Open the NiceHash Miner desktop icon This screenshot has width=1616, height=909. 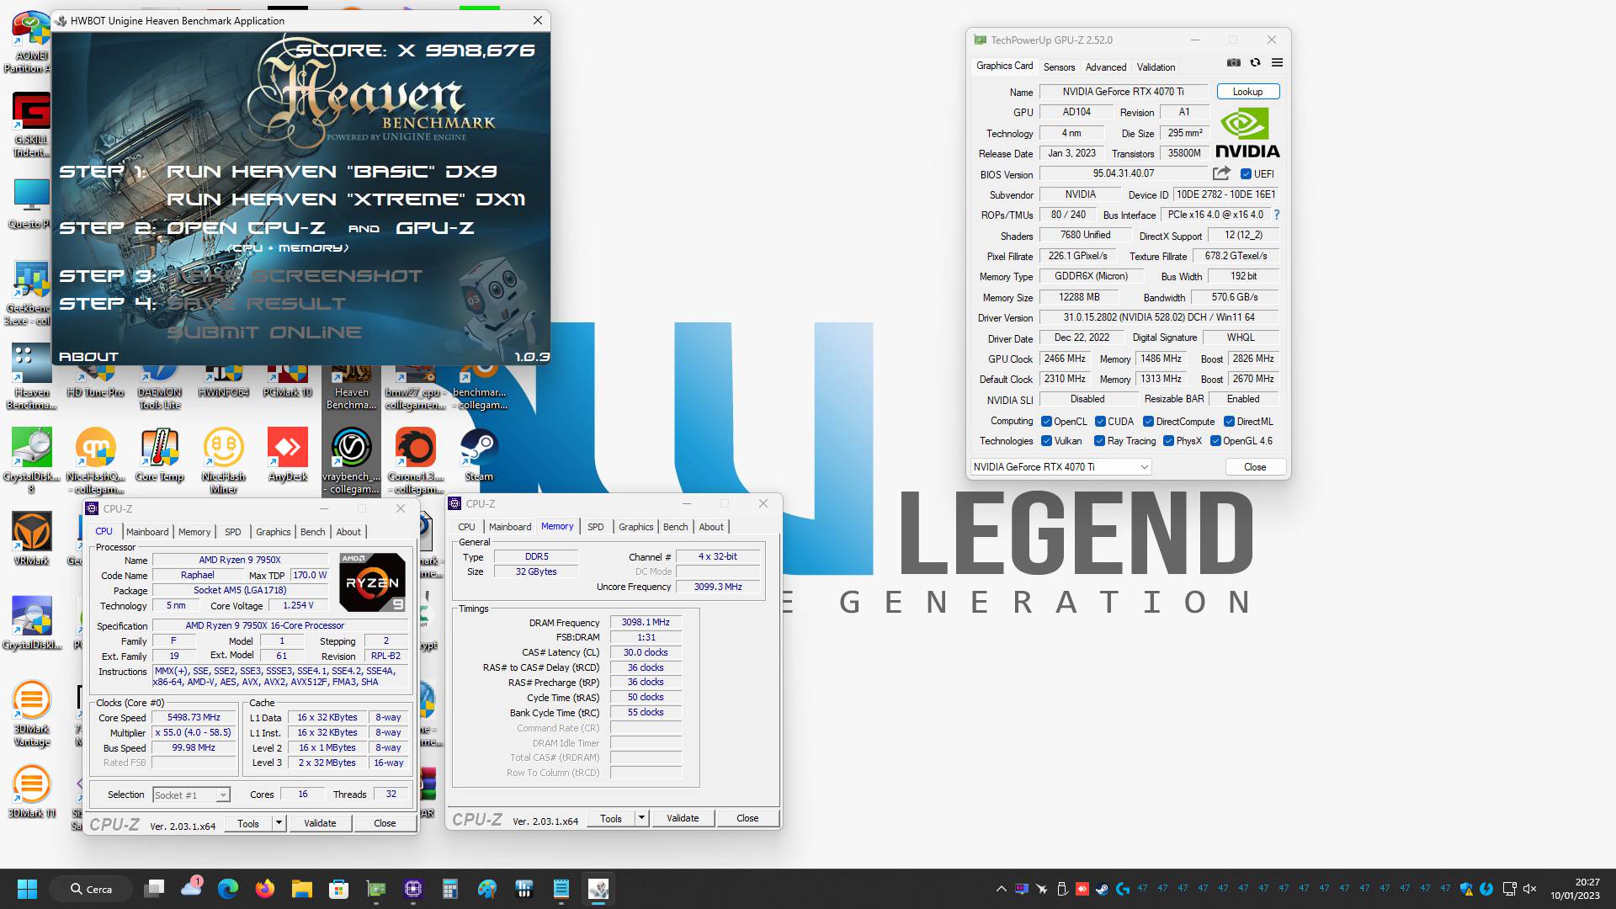(223, 460)
